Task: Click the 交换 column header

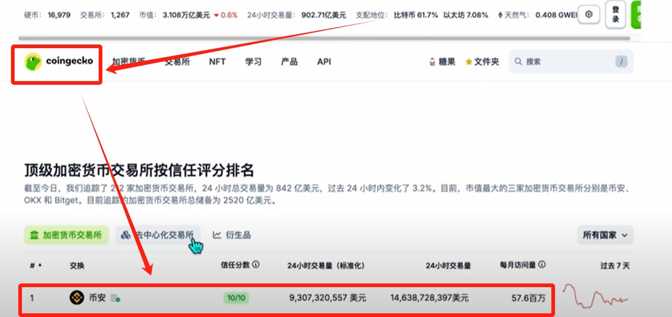Action: coord(77,266)
